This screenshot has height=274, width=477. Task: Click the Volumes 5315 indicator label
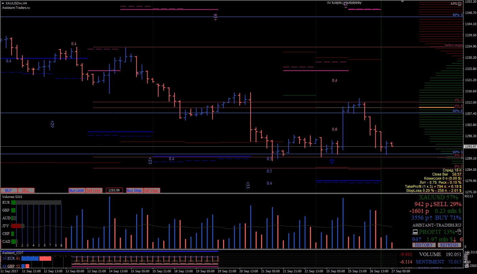pos(12,197)
